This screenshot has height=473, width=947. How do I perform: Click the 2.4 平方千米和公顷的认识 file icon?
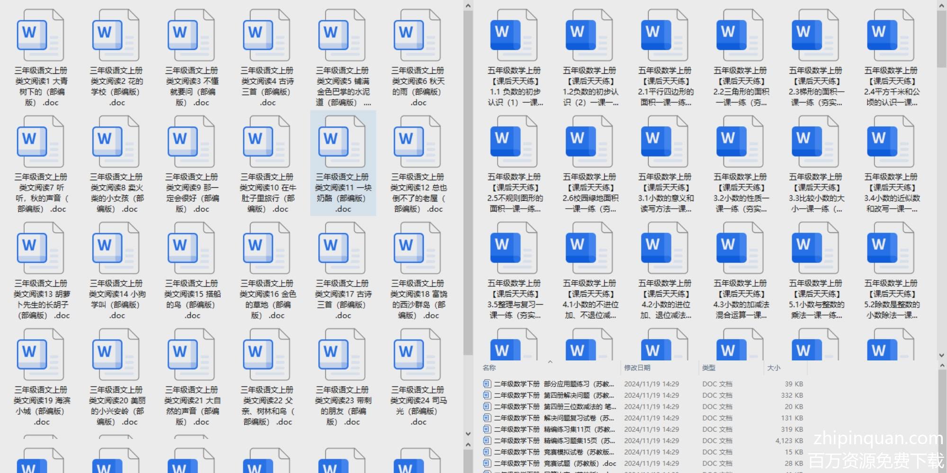pyautogui.click(x=890, y=35)
